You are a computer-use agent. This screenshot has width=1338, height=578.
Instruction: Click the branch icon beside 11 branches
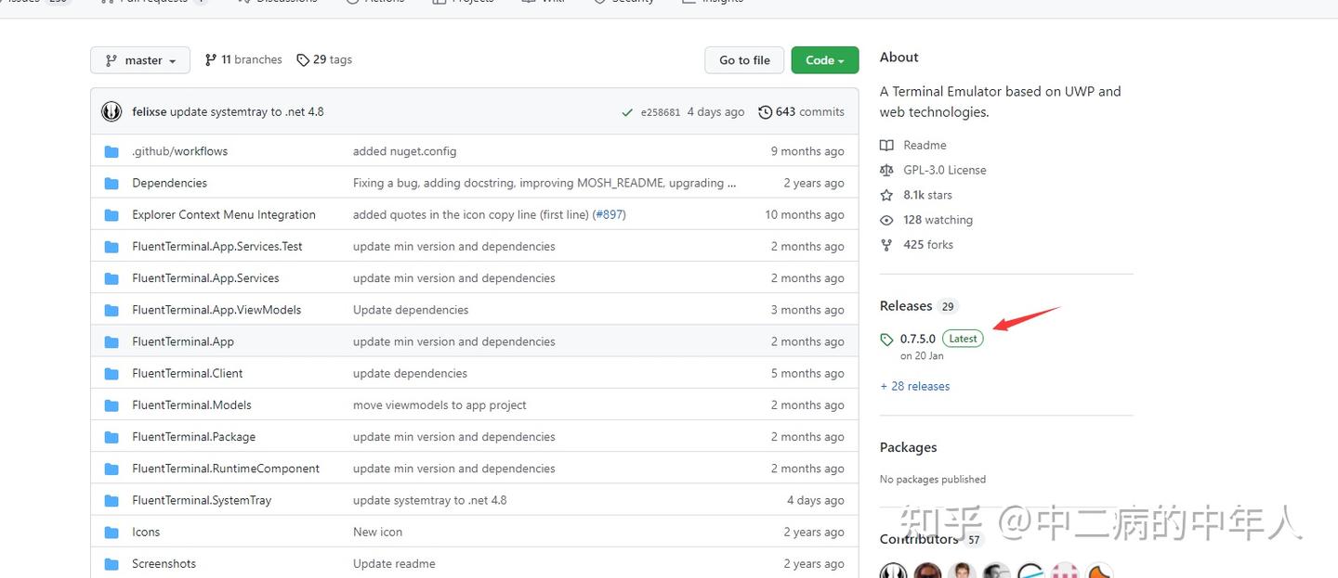coord(211,60)
